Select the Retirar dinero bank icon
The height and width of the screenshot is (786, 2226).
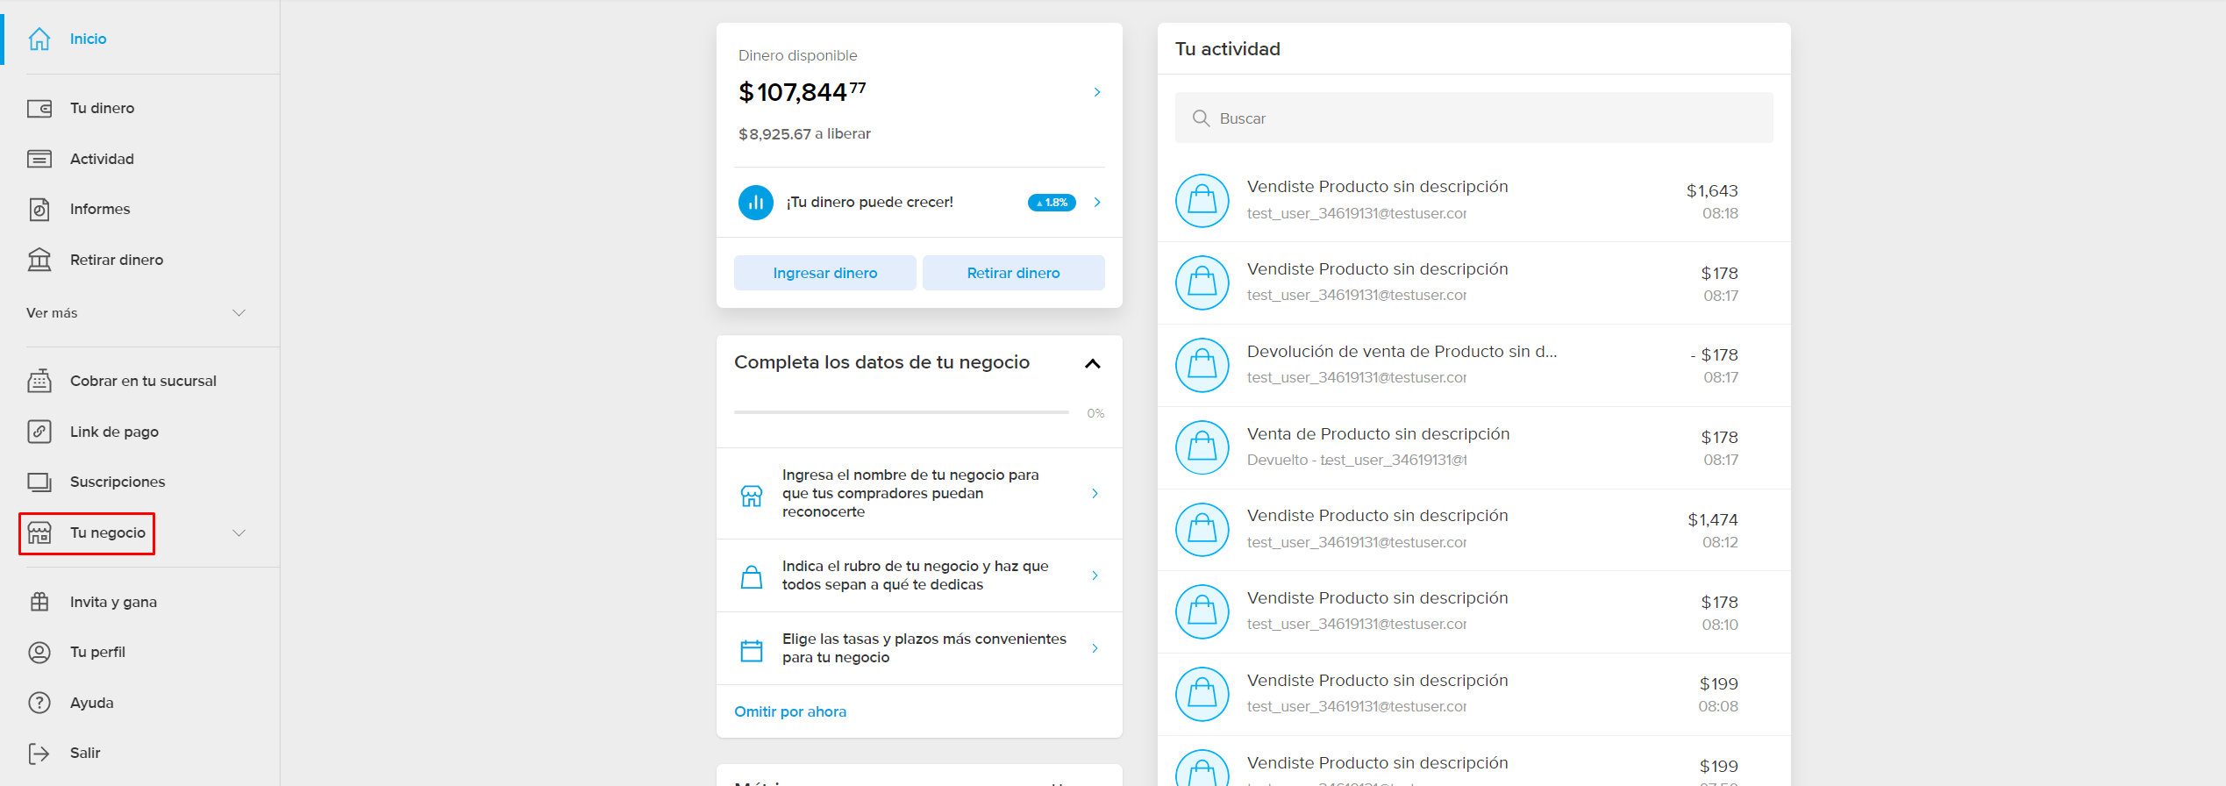coord(39,260)
